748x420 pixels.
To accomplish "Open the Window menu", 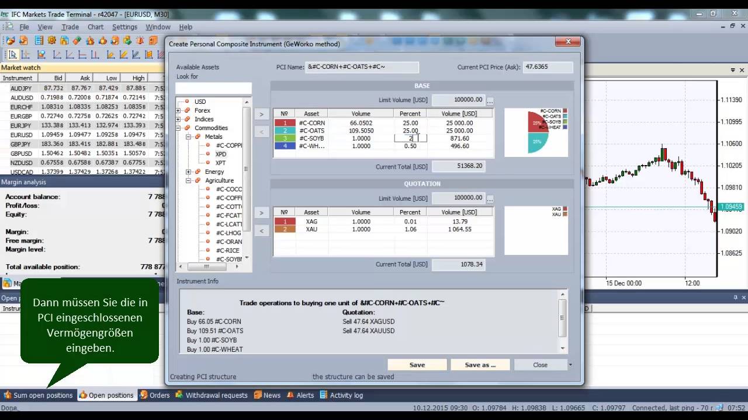I will click(x=158, y=27).
